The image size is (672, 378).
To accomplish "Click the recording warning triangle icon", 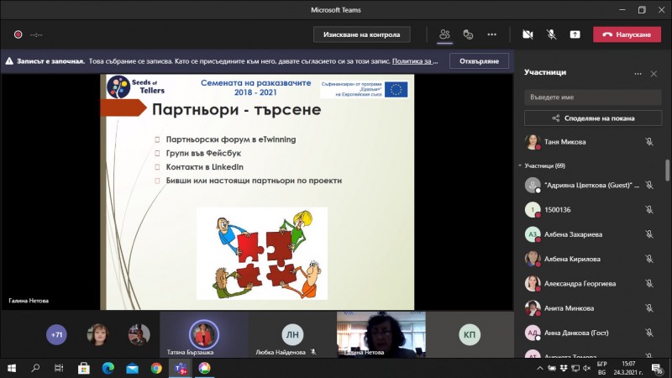I will pyautogui.click(x=9, y=60).
